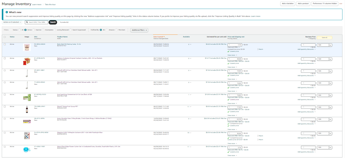This screenshot has height=158, width=345.
Task: Sort by Product Name column header
Action: pyautogui.click(x=62, y=37)
